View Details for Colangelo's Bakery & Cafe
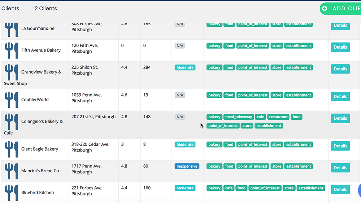Viewport: 361px width, 203px height. pyautogui.click(x=340, y=118)
